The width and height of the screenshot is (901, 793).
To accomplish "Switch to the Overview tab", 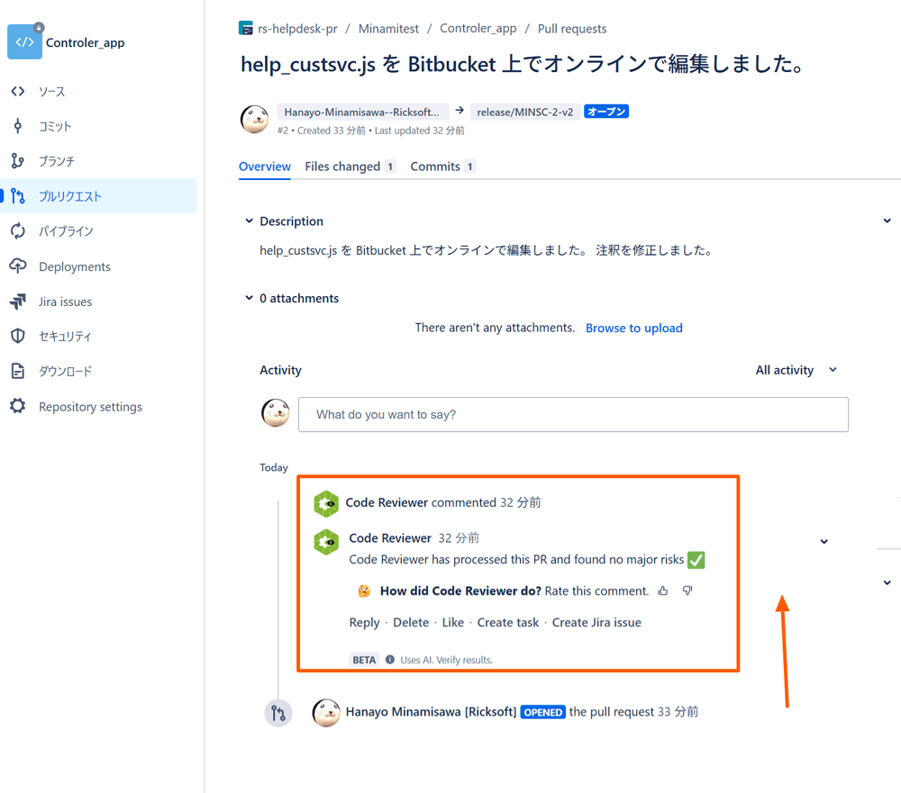I will point(265,167).
